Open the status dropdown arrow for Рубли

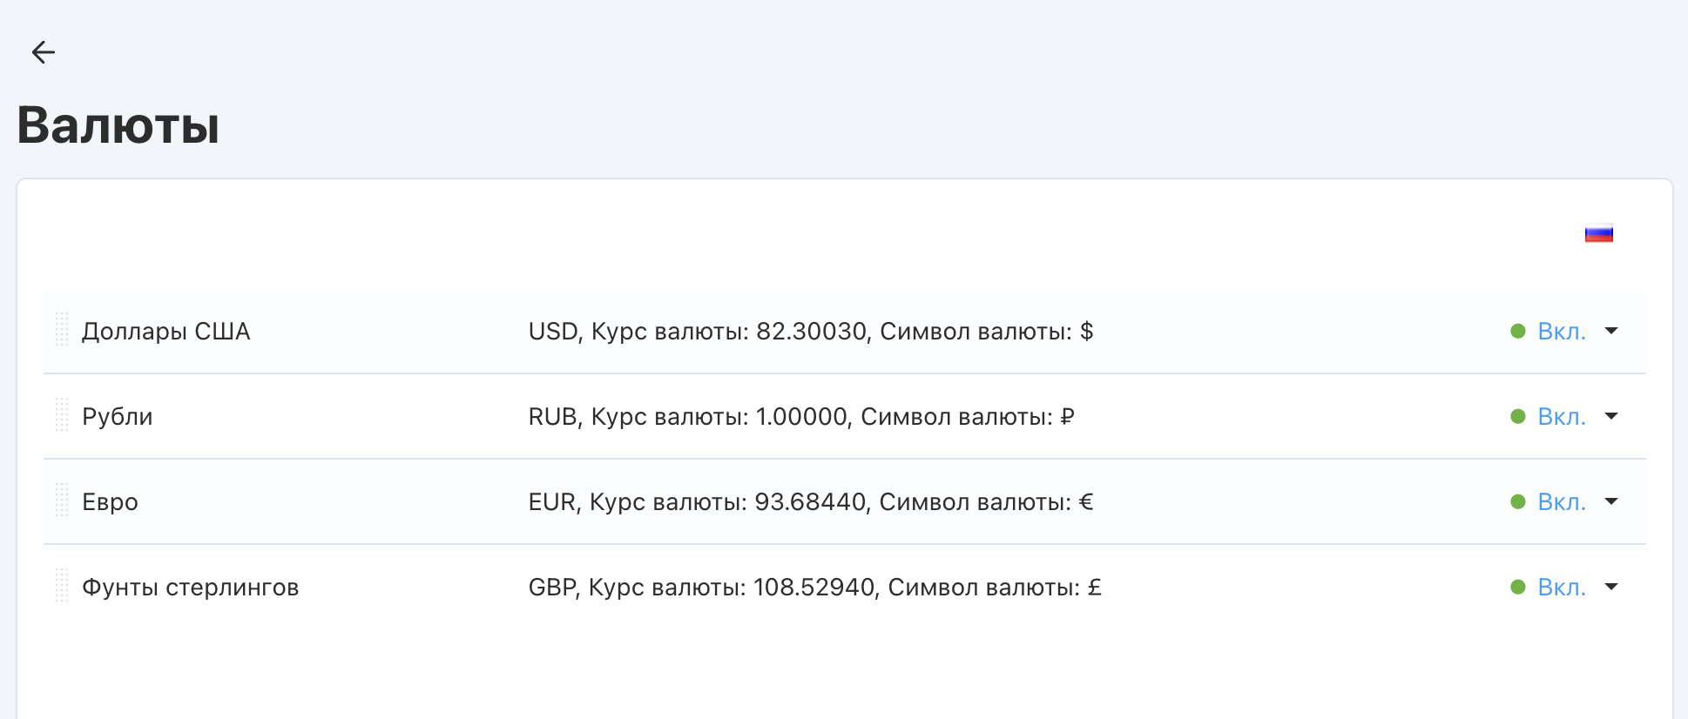pyautogui.click(x=1611, y=416)
